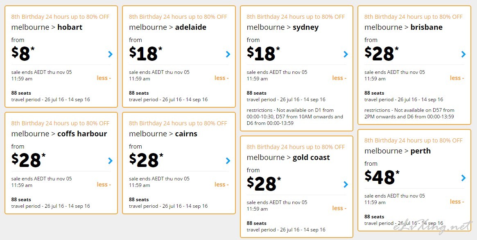This screenshot has height=240, width=477.
Task: Click the melbourne > coffs harbour heading
Action: coord(59,134)
